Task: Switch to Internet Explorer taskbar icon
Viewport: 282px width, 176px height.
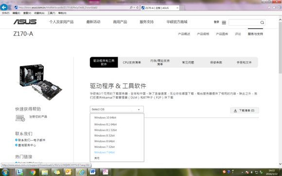Action: (81, 172)
